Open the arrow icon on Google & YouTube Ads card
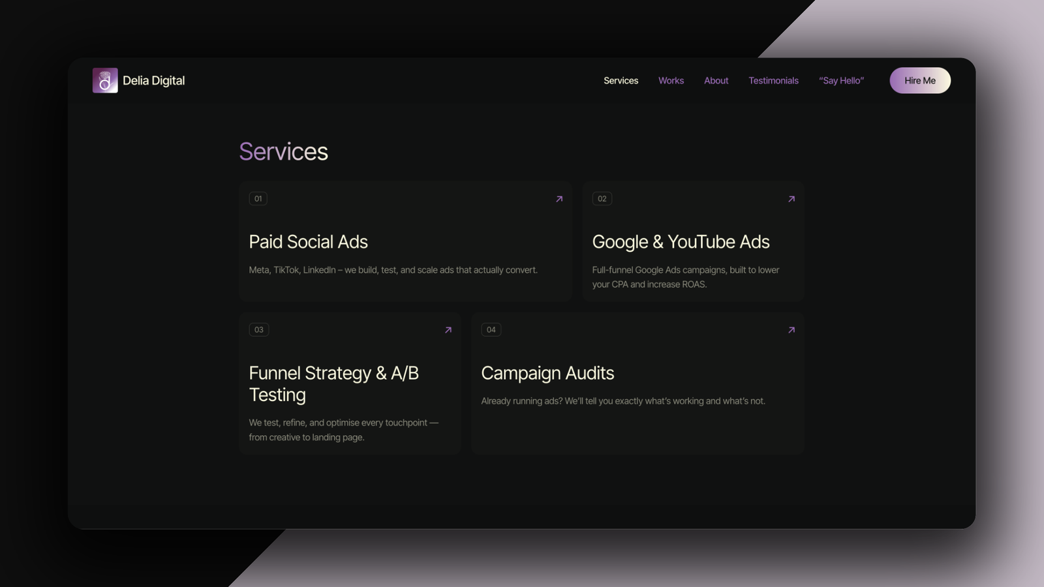The image size is (1044, 587). (791, 199)
